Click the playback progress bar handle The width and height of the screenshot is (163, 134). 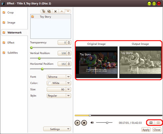(x=90, y=115)
